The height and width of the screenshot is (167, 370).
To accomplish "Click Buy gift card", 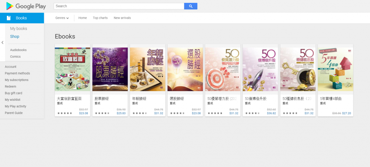I will [x=13, y=93].
